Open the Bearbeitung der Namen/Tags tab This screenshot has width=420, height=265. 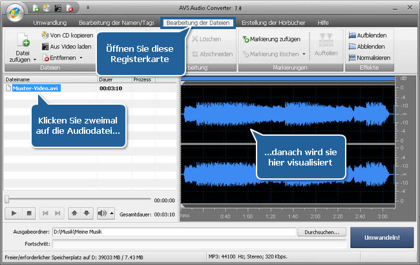(x=116, y=23)
